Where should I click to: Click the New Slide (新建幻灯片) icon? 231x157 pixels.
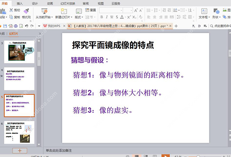64,11
